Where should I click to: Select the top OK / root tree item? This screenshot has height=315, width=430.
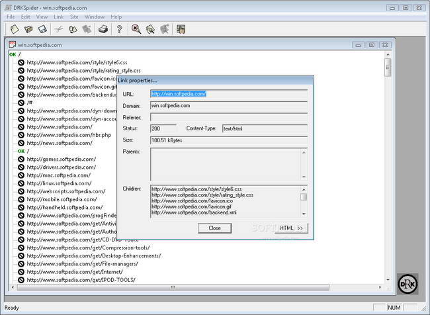coord(15,55)
